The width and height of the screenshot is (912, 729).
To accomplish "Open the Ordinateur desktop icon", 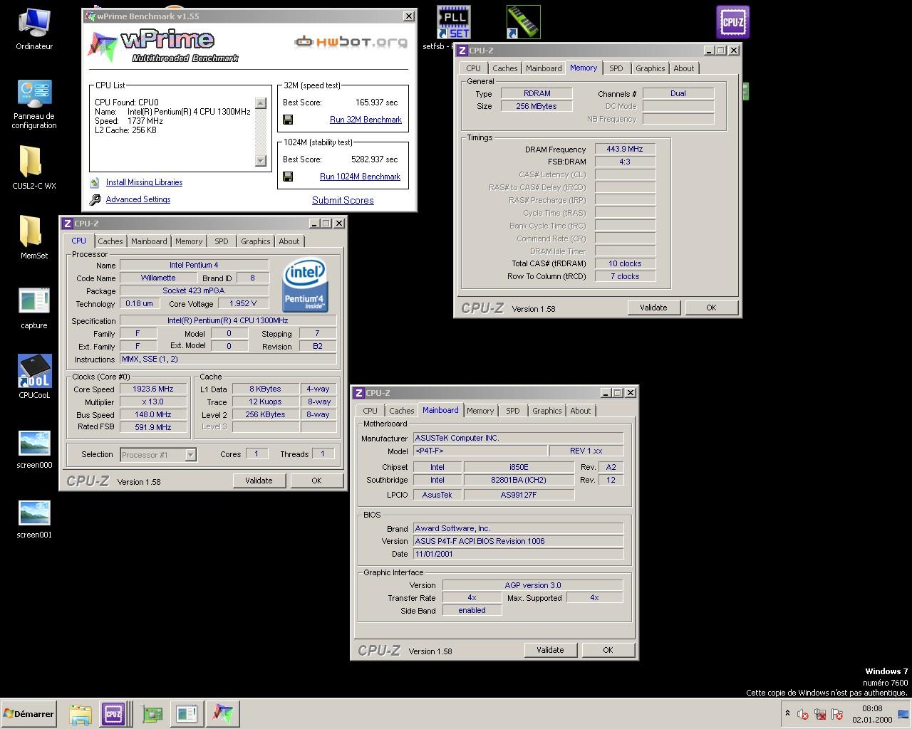I will coord(34,30).
